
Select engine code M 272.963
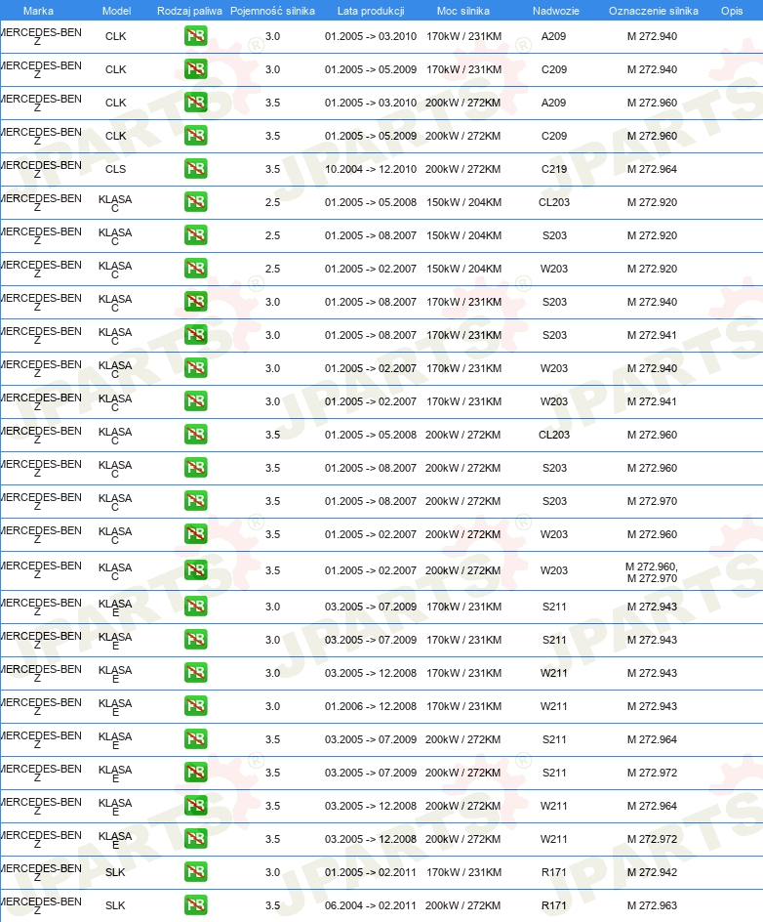[x=652, y=905]
